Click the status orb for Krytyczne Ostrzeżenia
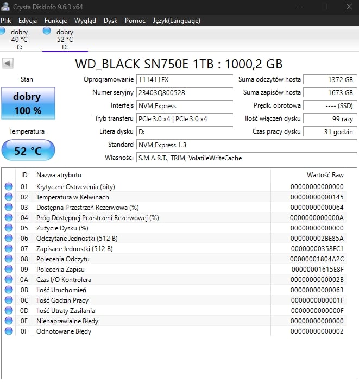Viewport: 359px width, 382px height. (9, 187)
